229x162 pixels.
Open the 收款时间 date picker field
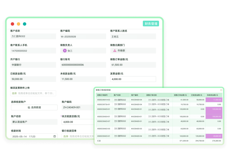(x=32, y=136)
